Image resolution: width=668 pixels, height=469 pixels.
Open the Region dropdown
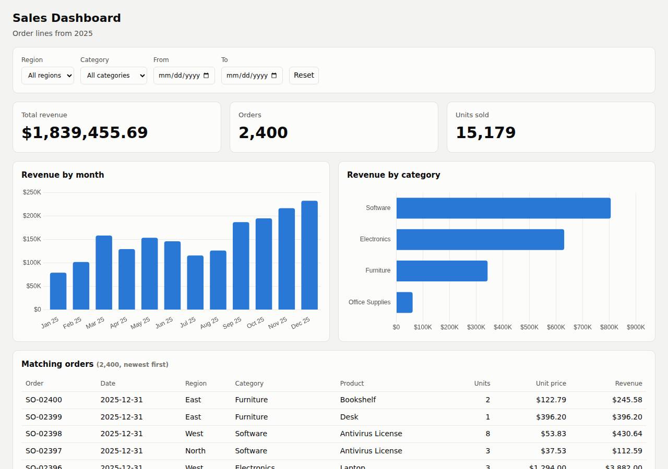(47, 76)
